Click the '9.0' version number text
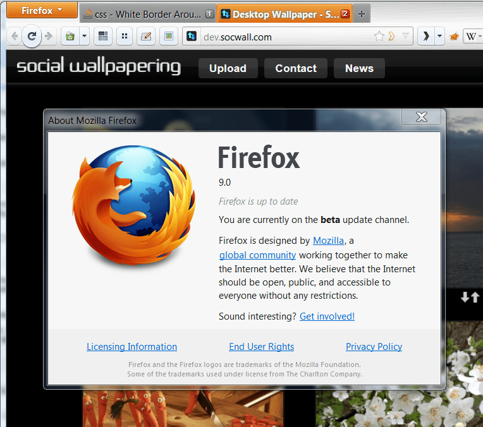The height and width of the screenshot is (427, 483). 224,183
